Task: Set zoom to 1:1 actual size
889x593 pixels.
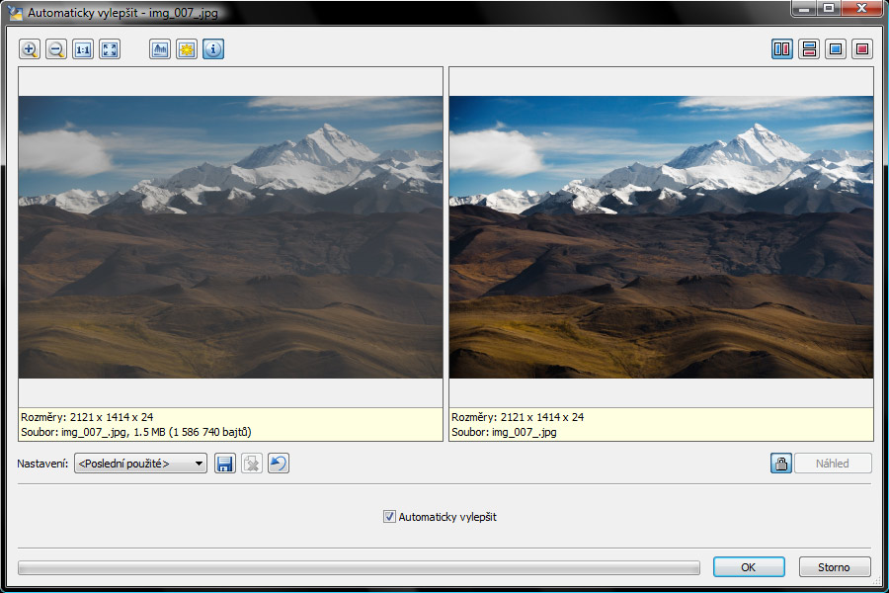Action: (x=83, y=49)
